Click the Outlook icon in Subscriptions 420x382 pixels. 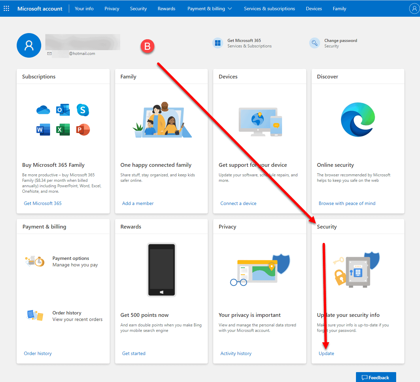click(63, 110)
